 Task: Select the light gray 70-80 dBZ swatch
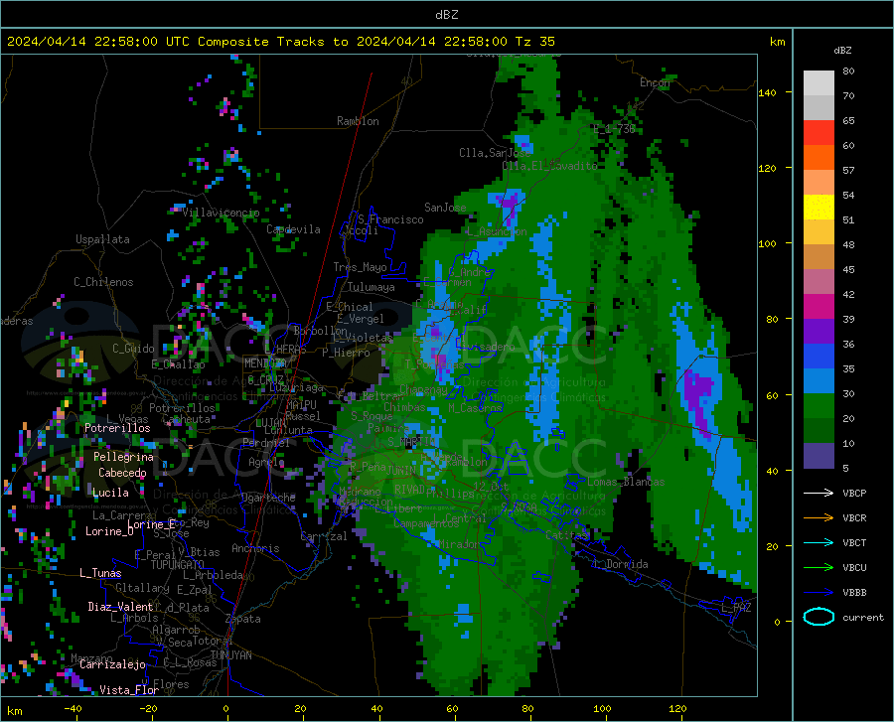pyautogui.click(x=819, y=83)
